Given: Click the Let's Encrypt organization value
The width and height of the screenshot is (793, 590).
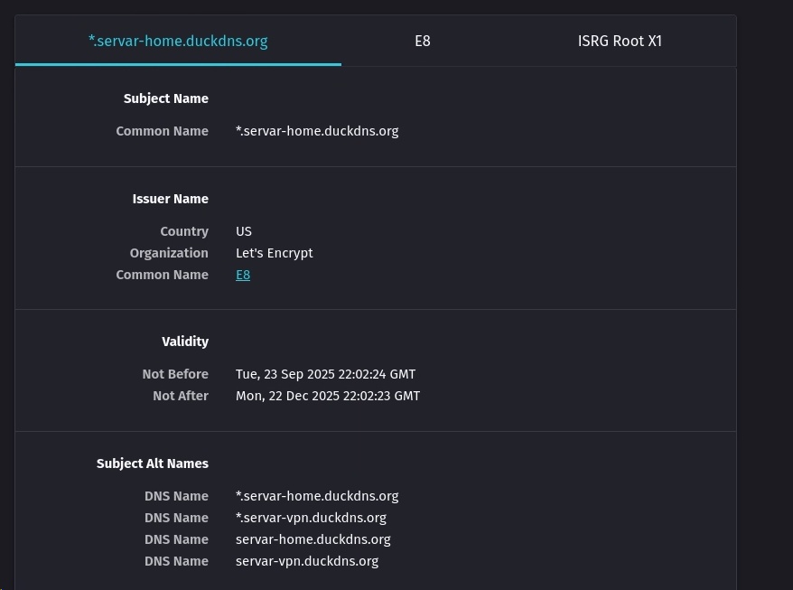Looking at the screenshot, I should [274, 253].
